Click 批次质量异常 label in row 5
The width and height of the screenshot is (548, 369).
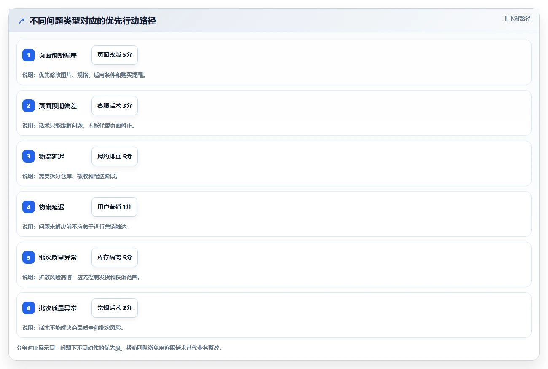tap(58, 257)
